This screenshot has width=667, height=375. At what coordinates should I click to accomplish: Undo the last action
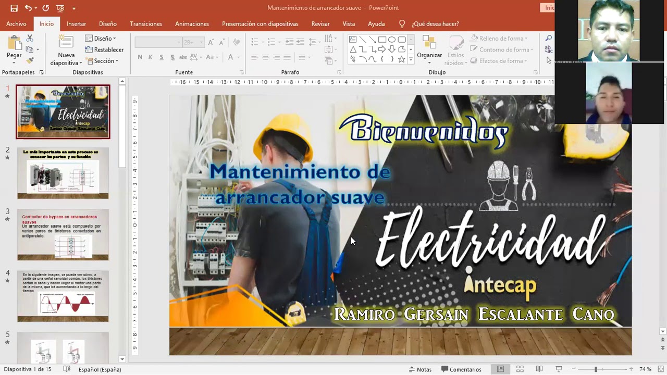click(x=28, y=8)
